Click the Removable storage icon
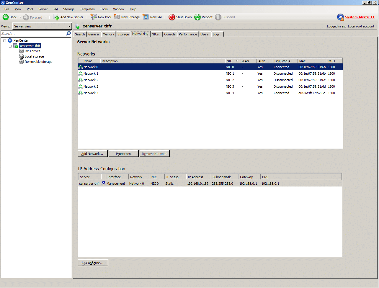This screenshot has height=288, width=379. 21,62
